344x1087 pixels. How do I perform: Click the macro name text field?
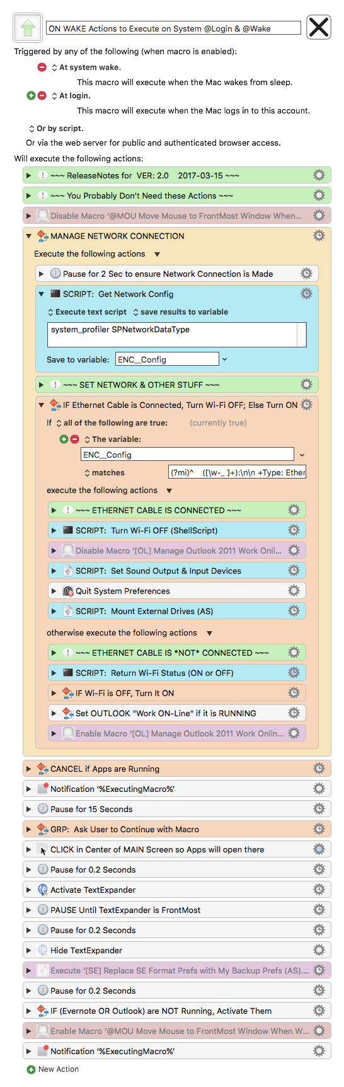pyautogui.click(x=173, y=28)
